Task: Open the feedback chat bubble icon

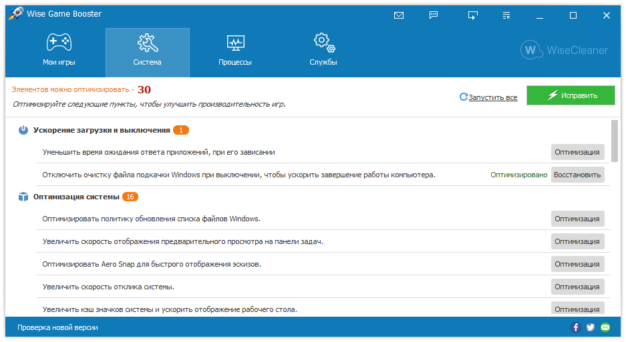Action: click(434, 15)
